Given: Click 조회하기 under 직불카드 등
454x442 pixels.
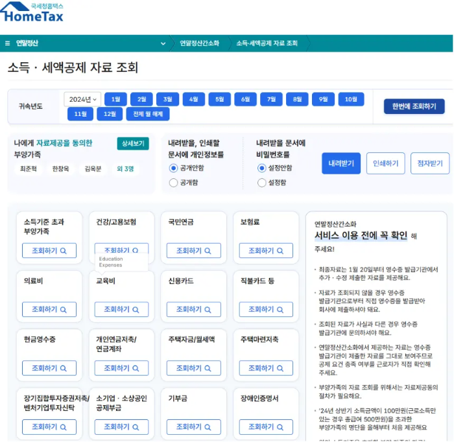Looking at the screenshot, I should point(266,310).
